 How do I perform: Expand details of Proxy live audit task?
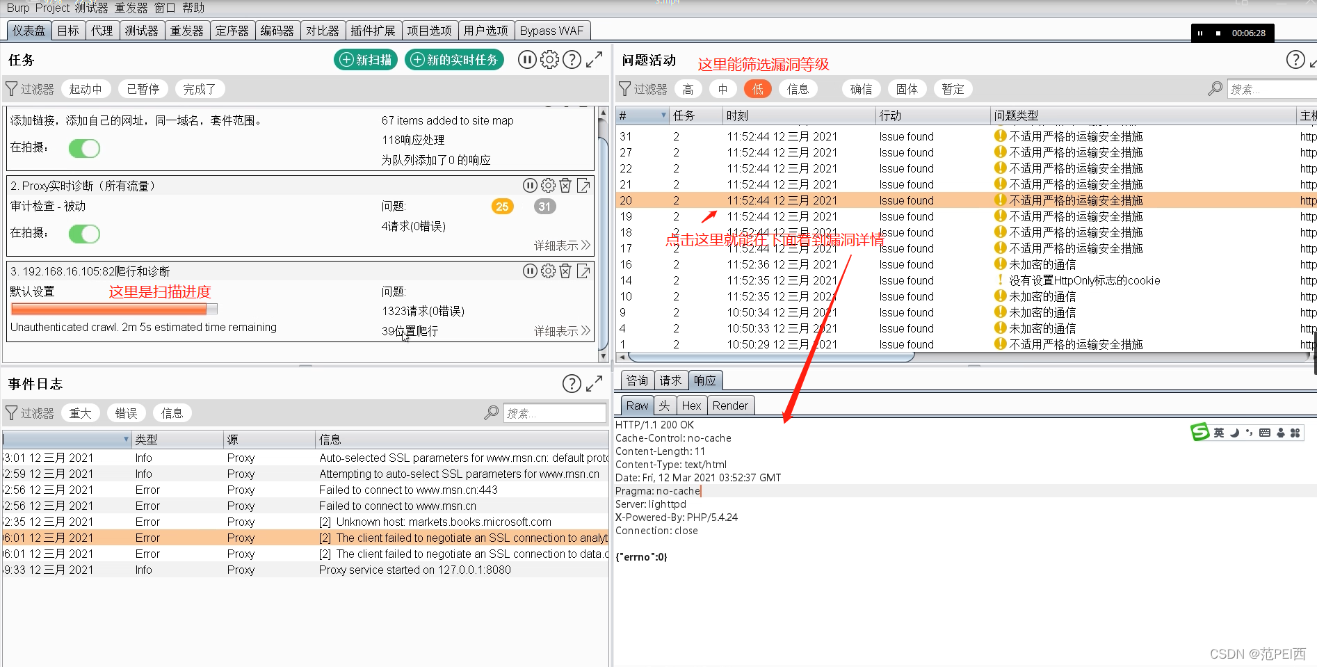[562, 246]
